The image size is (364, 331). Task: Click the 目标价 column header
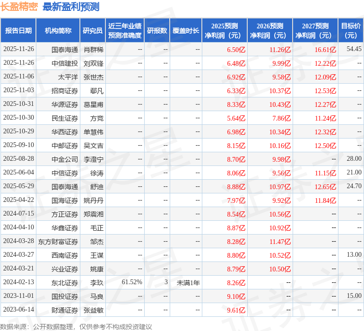351,31
